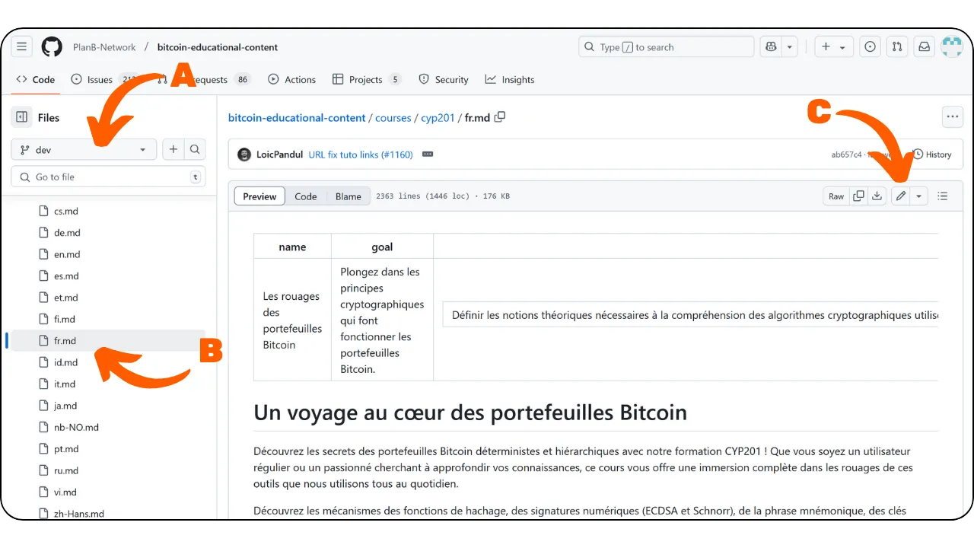Open it.md in file tree
The image size is (974, 548).
[65, 384]
